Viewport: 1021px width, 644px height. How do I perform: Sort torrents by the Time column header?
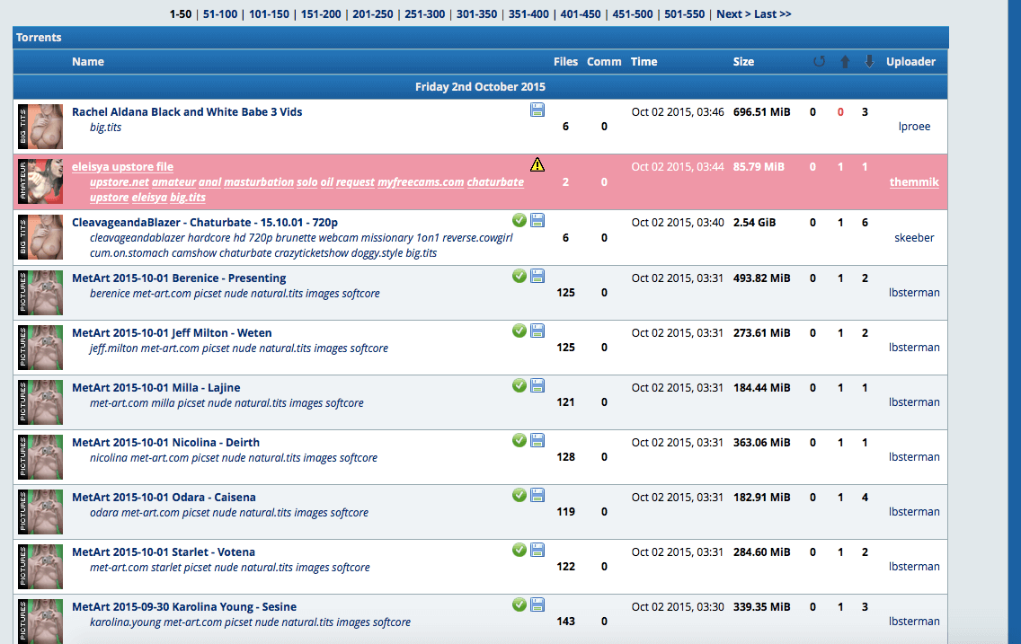pyautogui.click(x=644, y=62)
